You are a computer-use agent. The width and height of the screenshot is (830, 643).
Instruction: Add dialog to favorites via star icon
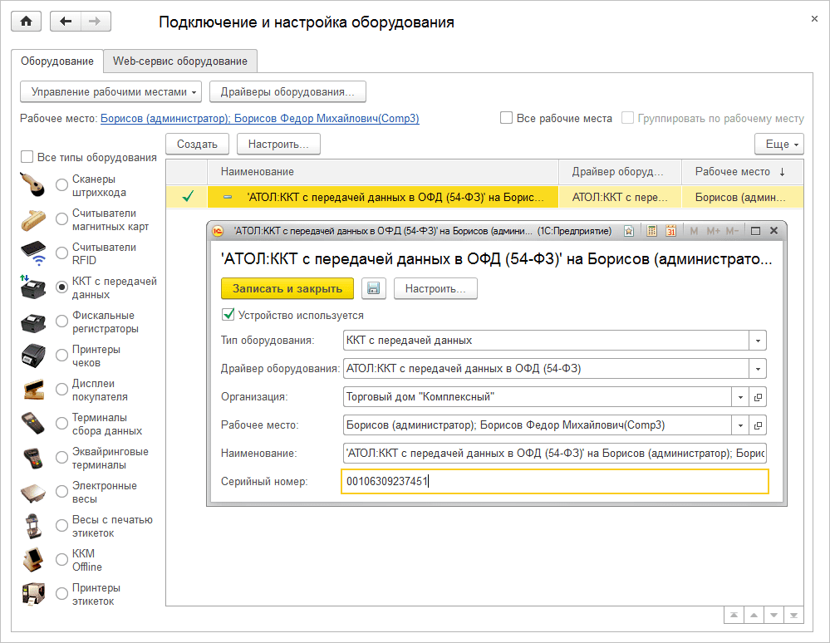tap(629, 230)
